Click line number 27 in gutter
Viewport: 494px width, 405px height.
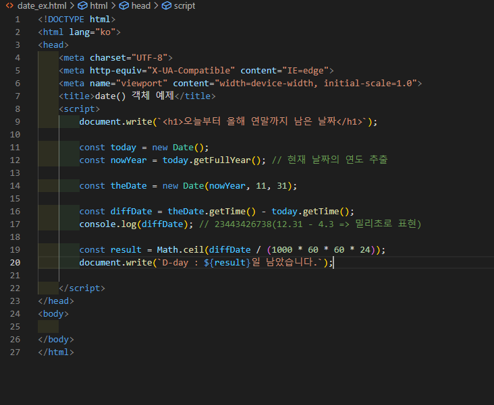(x=15, y=352)
